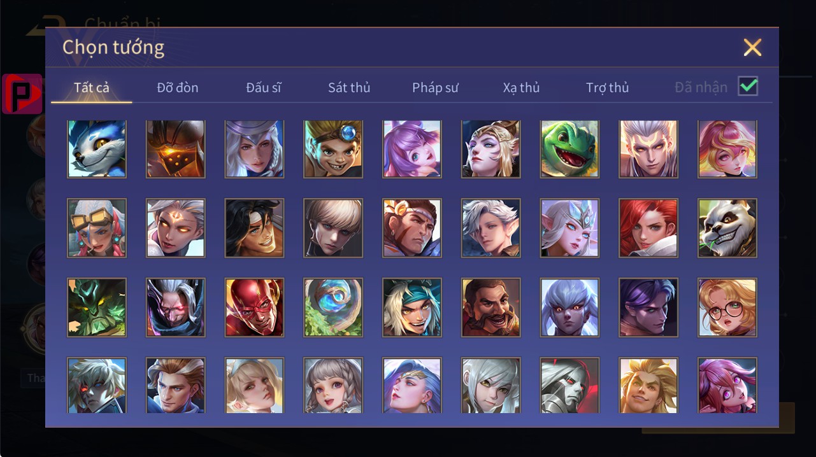Toggle the Đã nhận checkbox
The image size is (816, 457).
click(748, 86)
